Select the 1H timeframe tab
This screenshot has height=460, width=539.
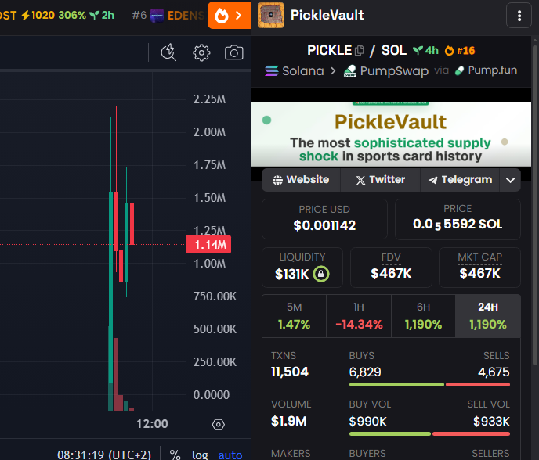coord(359,316)
